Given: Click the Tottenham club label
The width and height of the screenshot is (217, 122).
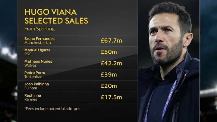Looking at the screenshot, I should [x=33, y=77].
